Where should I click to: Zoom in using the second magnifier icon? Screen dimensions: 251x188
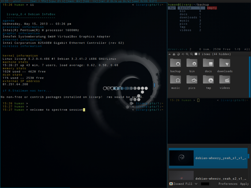coord(192,54)
